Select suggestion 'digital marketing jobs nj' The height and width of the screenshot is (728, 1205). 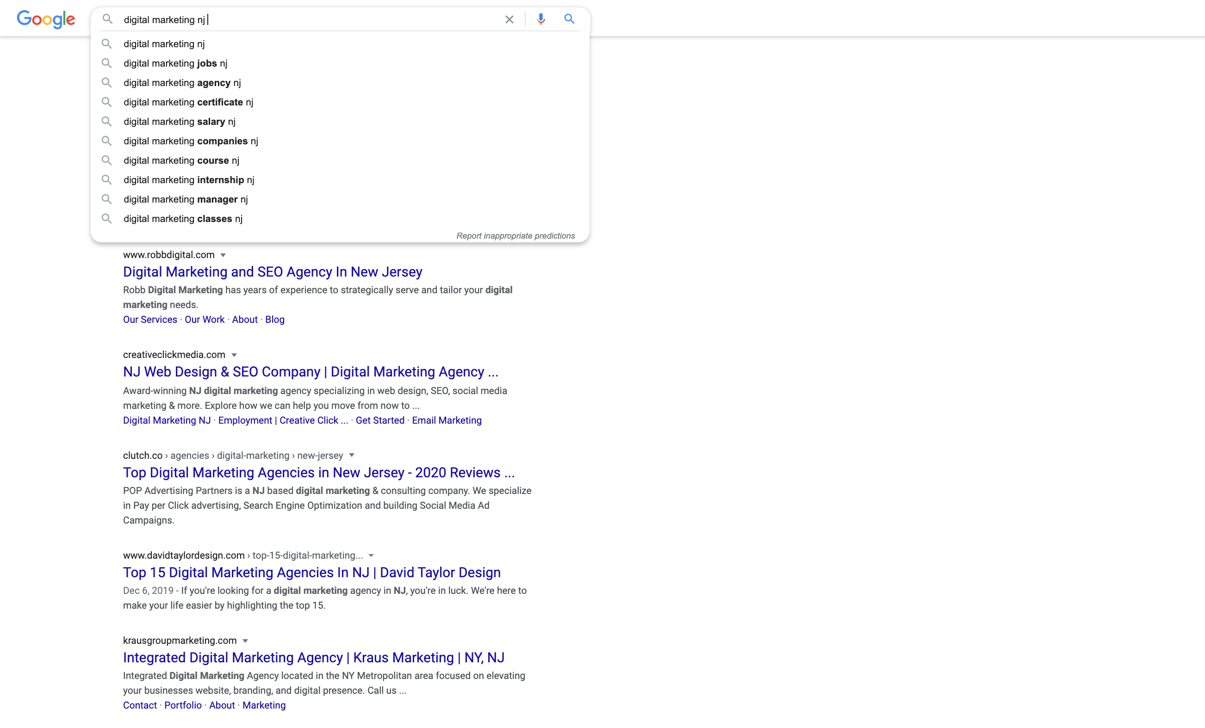(340, 63)
